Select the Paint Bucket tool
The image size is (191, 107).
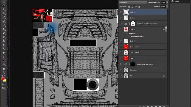(4, 41)
